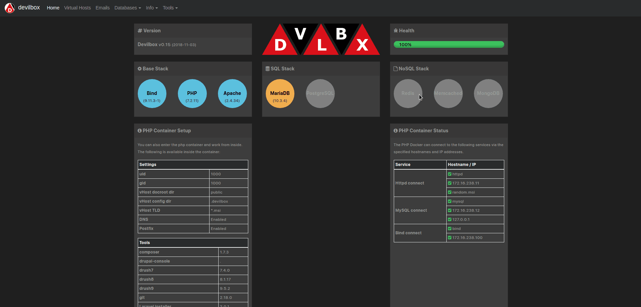The height and width of the screenshot is (307, 641).
Task: Click the green check next to mysql
Action: click(450, 201)
